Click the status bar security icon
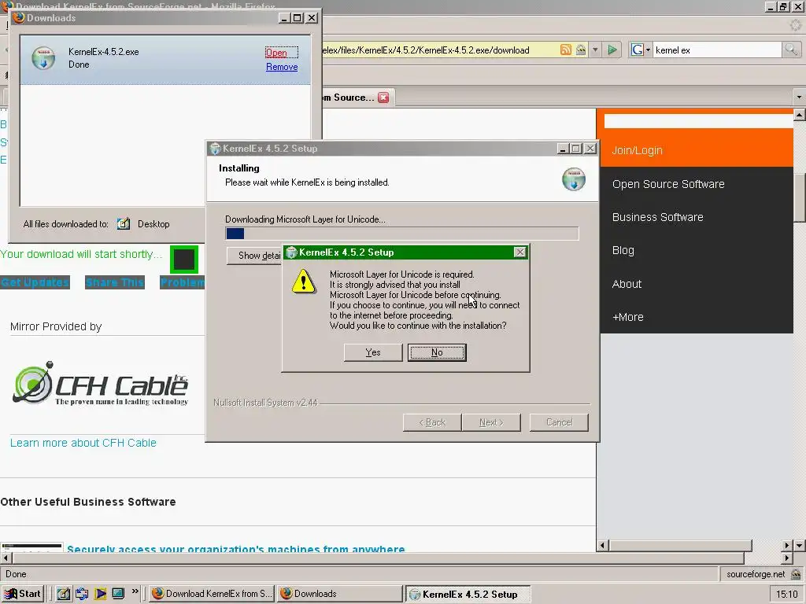The height and width of the screenshot is (604, 806). pos(796,574)
